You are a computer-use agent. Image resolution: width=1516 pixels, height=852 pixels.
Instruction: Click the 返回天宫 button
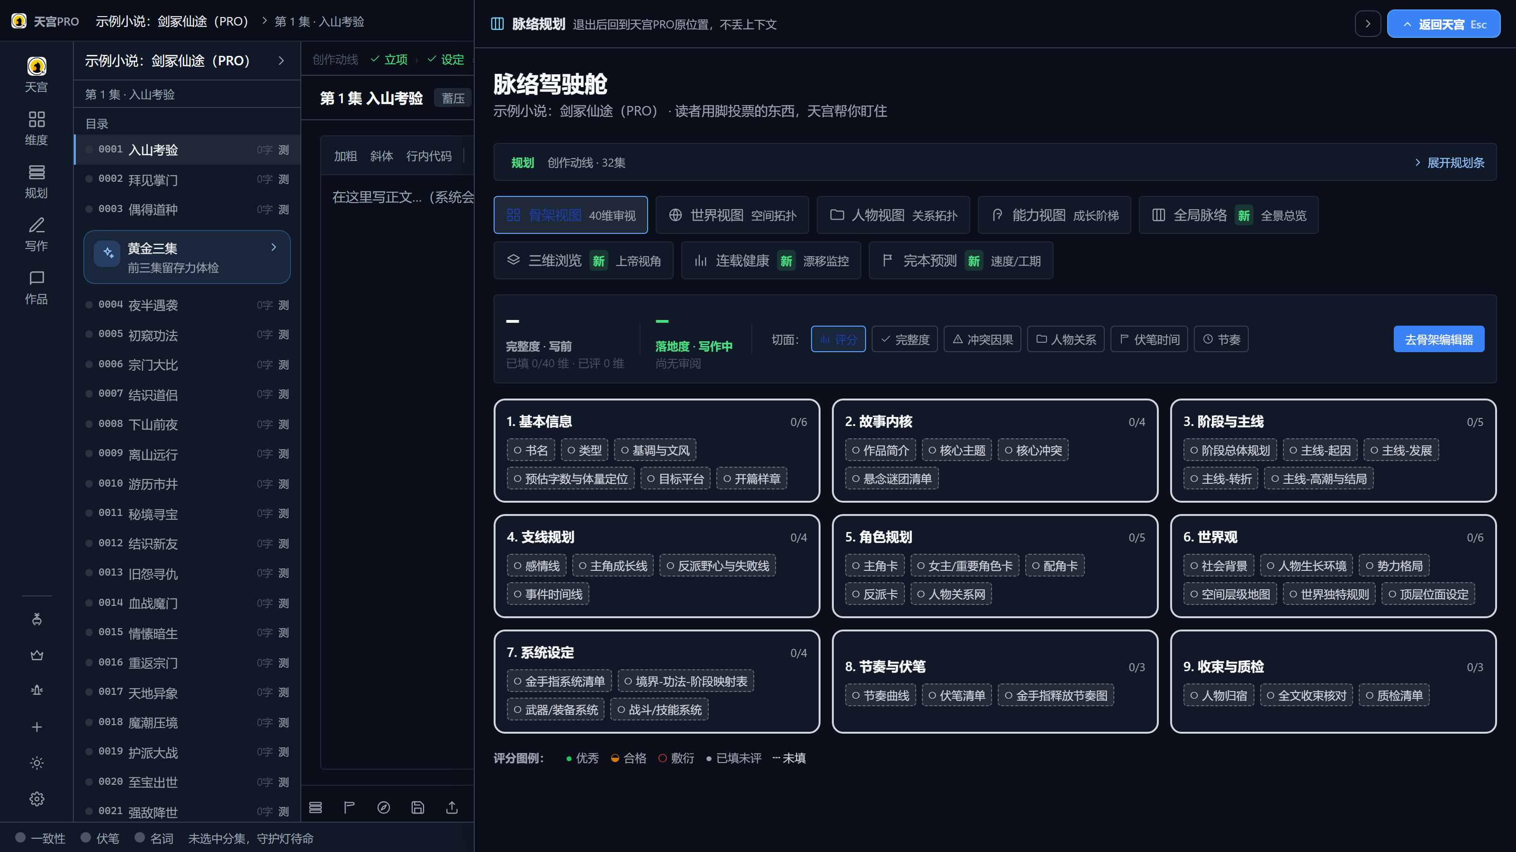point(1443,24)
